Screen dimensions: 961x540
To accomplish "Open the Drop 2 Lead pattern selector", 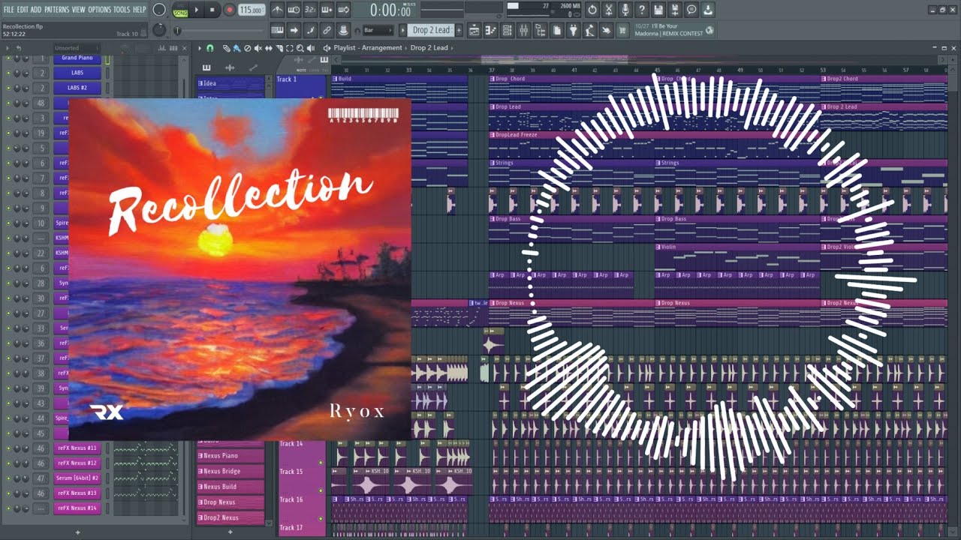I will [430, 31].
